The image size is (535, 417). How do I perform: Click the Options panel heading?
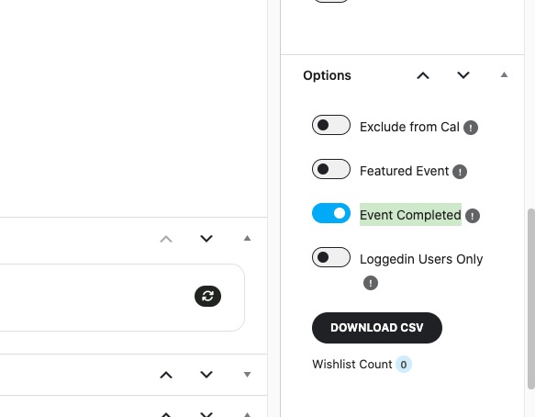click(x=327, y=75)
